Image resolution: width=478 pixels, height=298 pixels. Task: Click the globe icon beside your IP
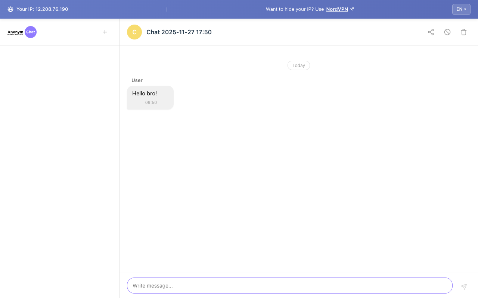pyautogui.click(x=10, y=9)
